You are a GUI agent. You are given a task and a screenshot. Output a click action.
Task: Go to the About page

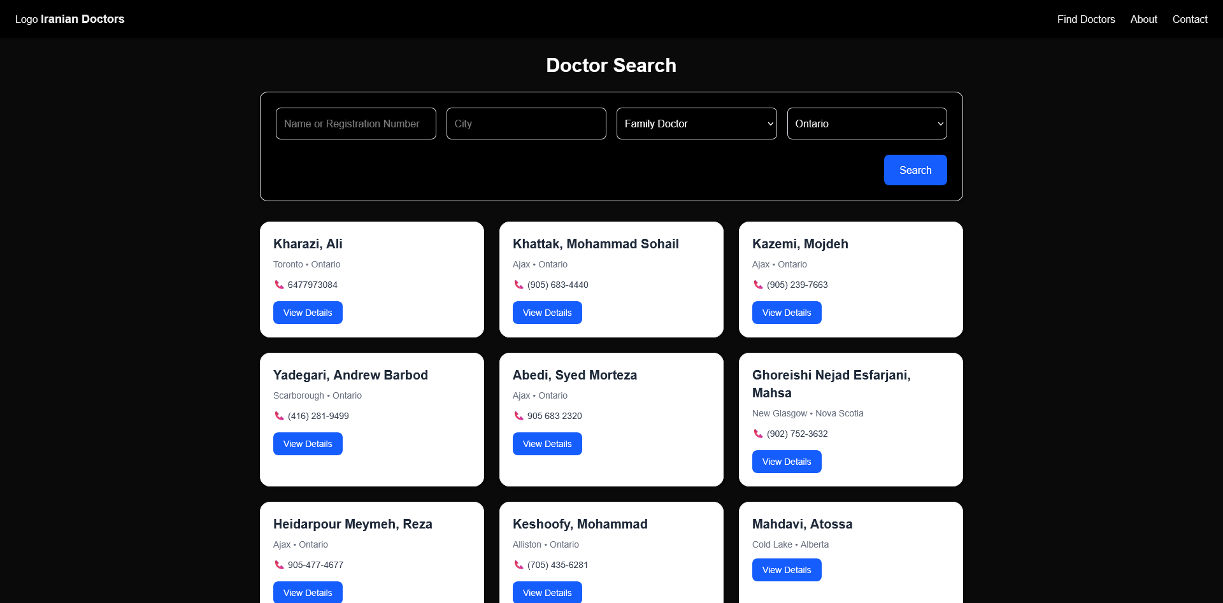click(1143, 19)
